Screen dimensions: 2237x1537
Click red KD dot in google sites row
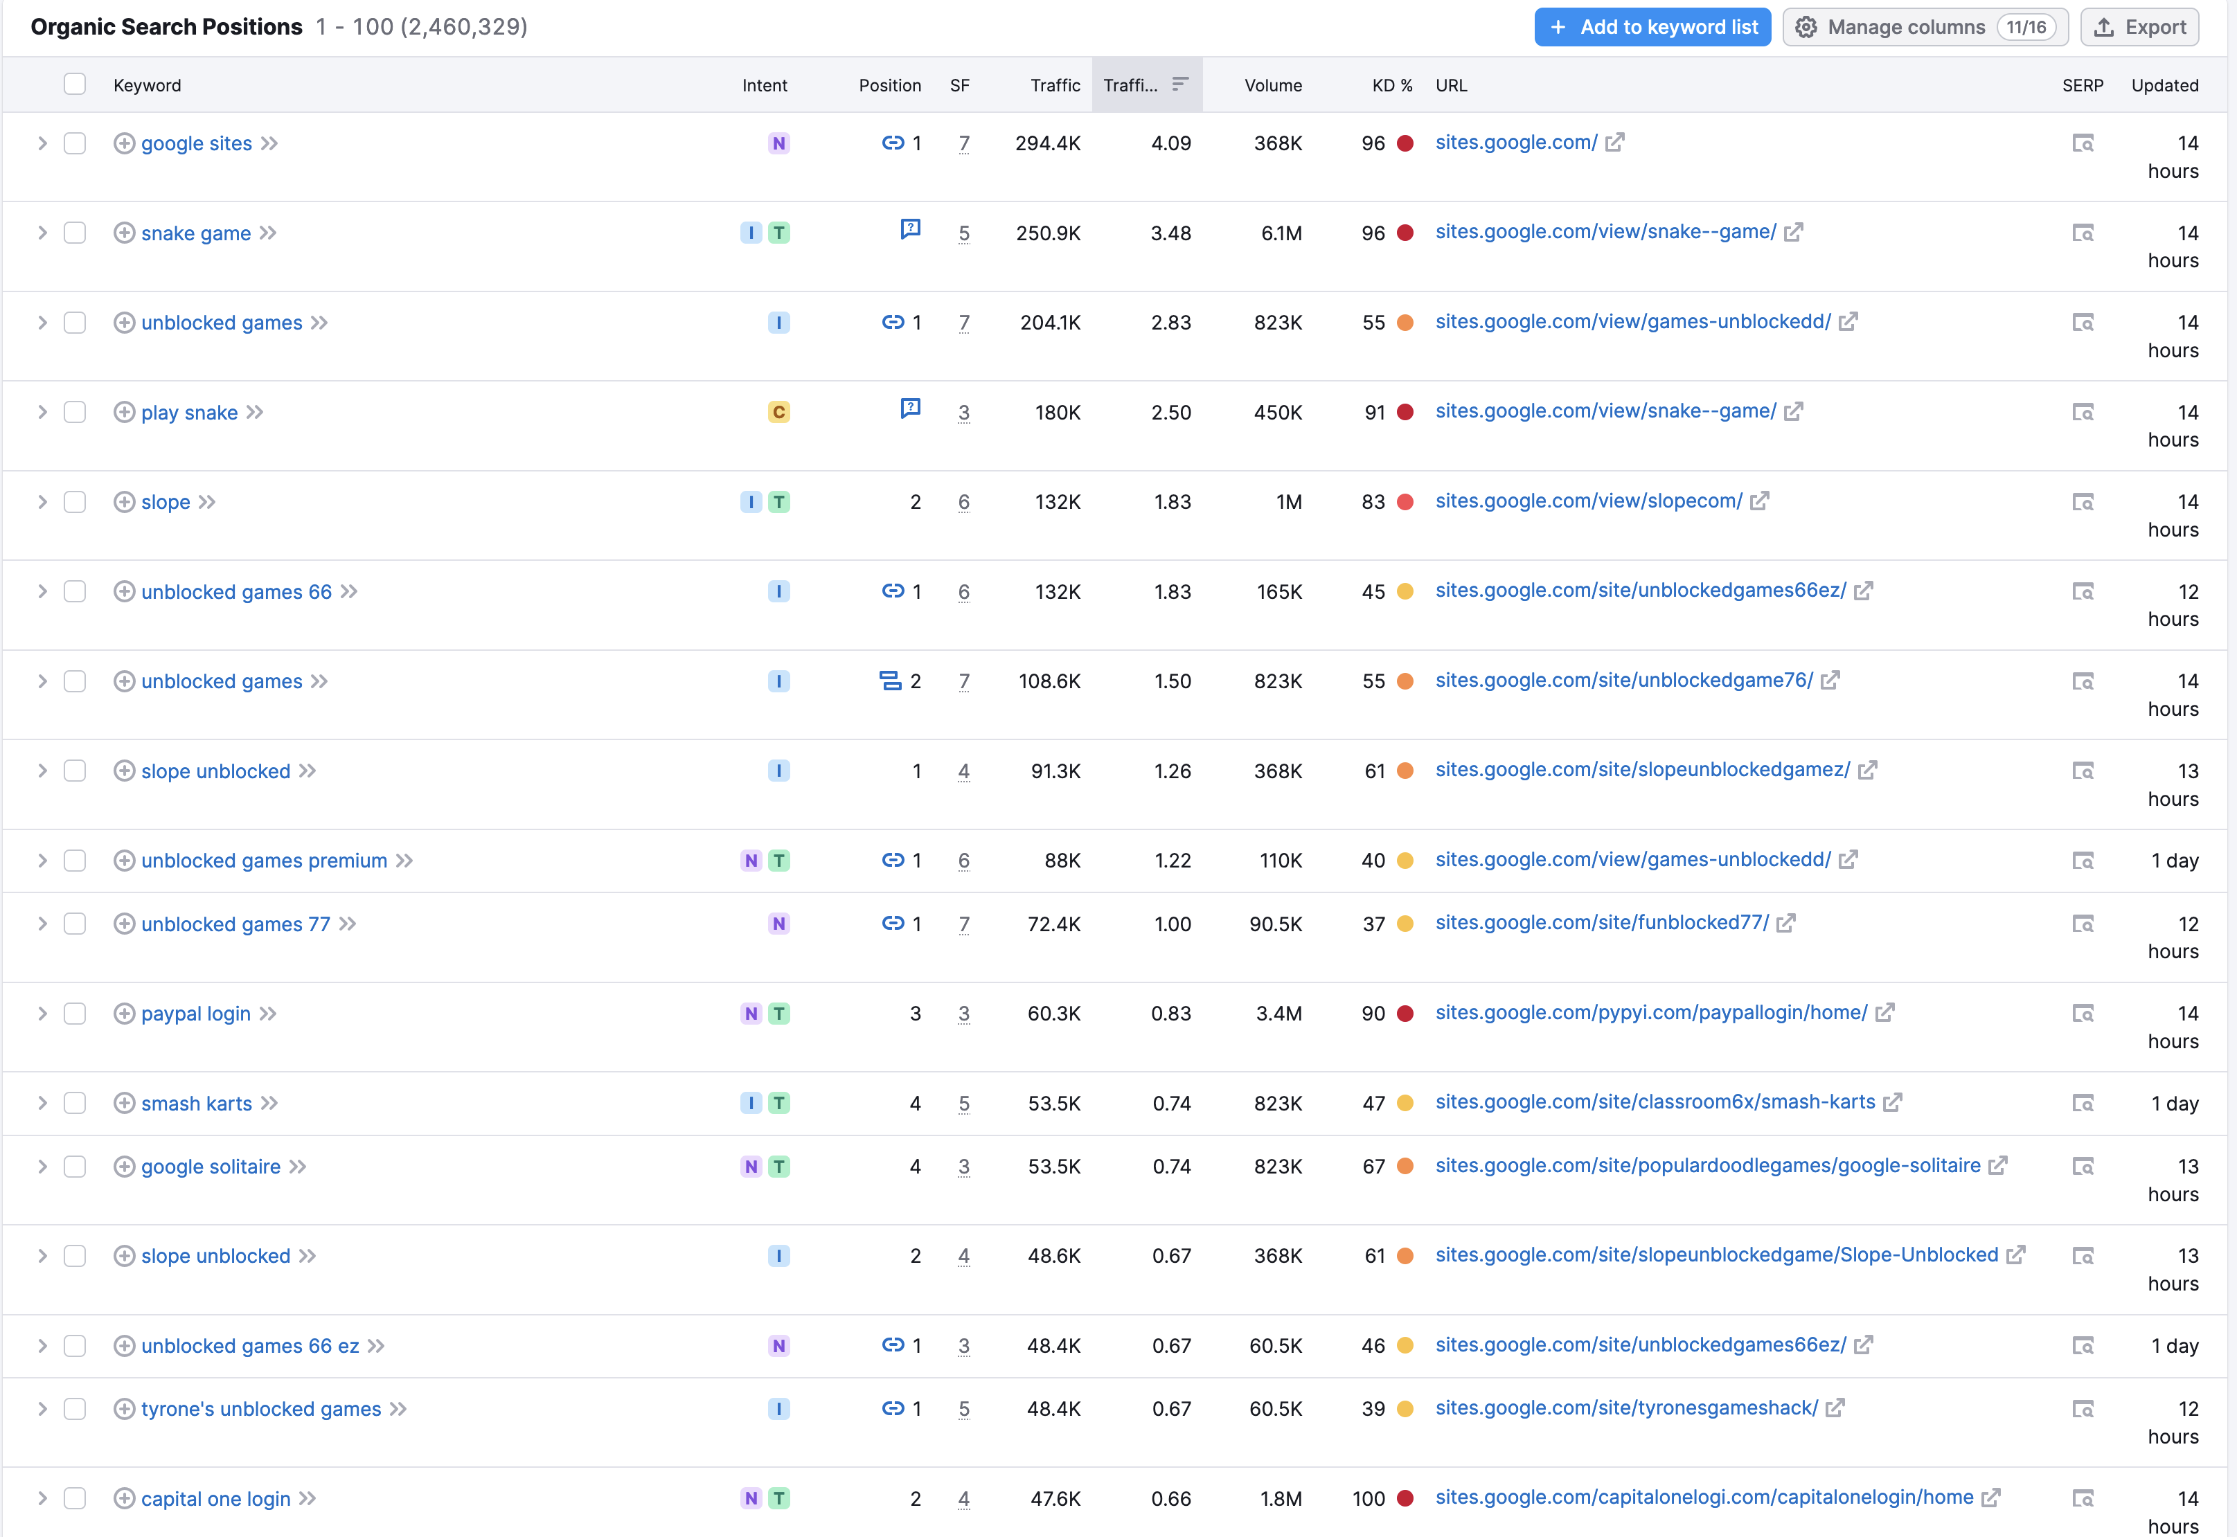pos(1405,143)
